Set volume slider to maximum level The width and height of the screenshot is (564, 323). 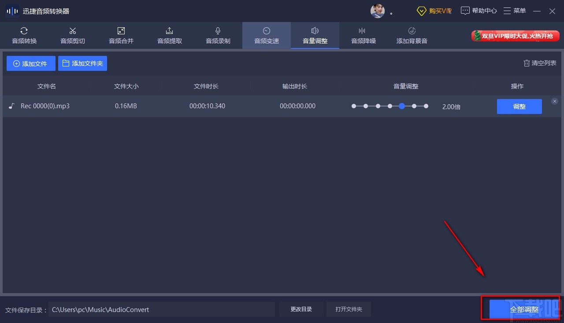click(x=426, y=106)
